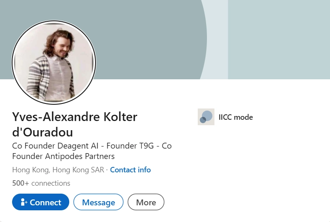Click the Co Founder Deagent AI headline
The image size is (330, 222).
(x=92, y=146)
